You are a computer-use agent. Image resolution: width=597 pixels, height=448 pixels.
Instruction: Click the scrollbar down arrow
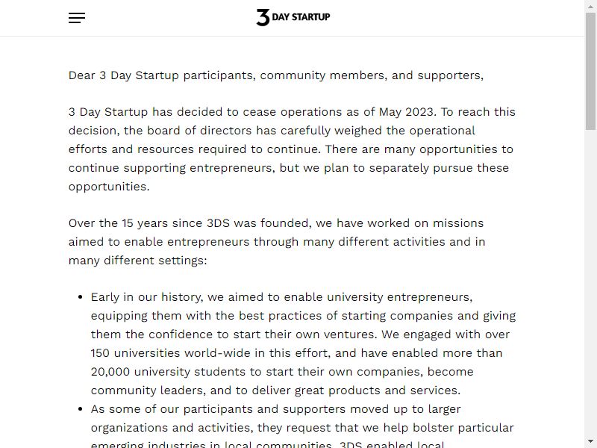pos(590,442)
